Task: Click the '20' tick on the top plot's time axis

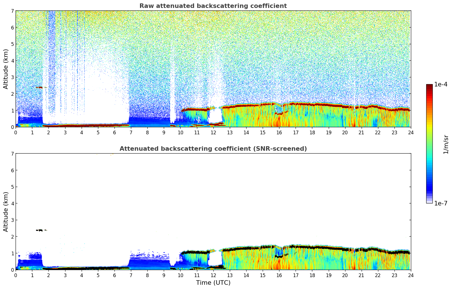Action: (x=345, y=132)
